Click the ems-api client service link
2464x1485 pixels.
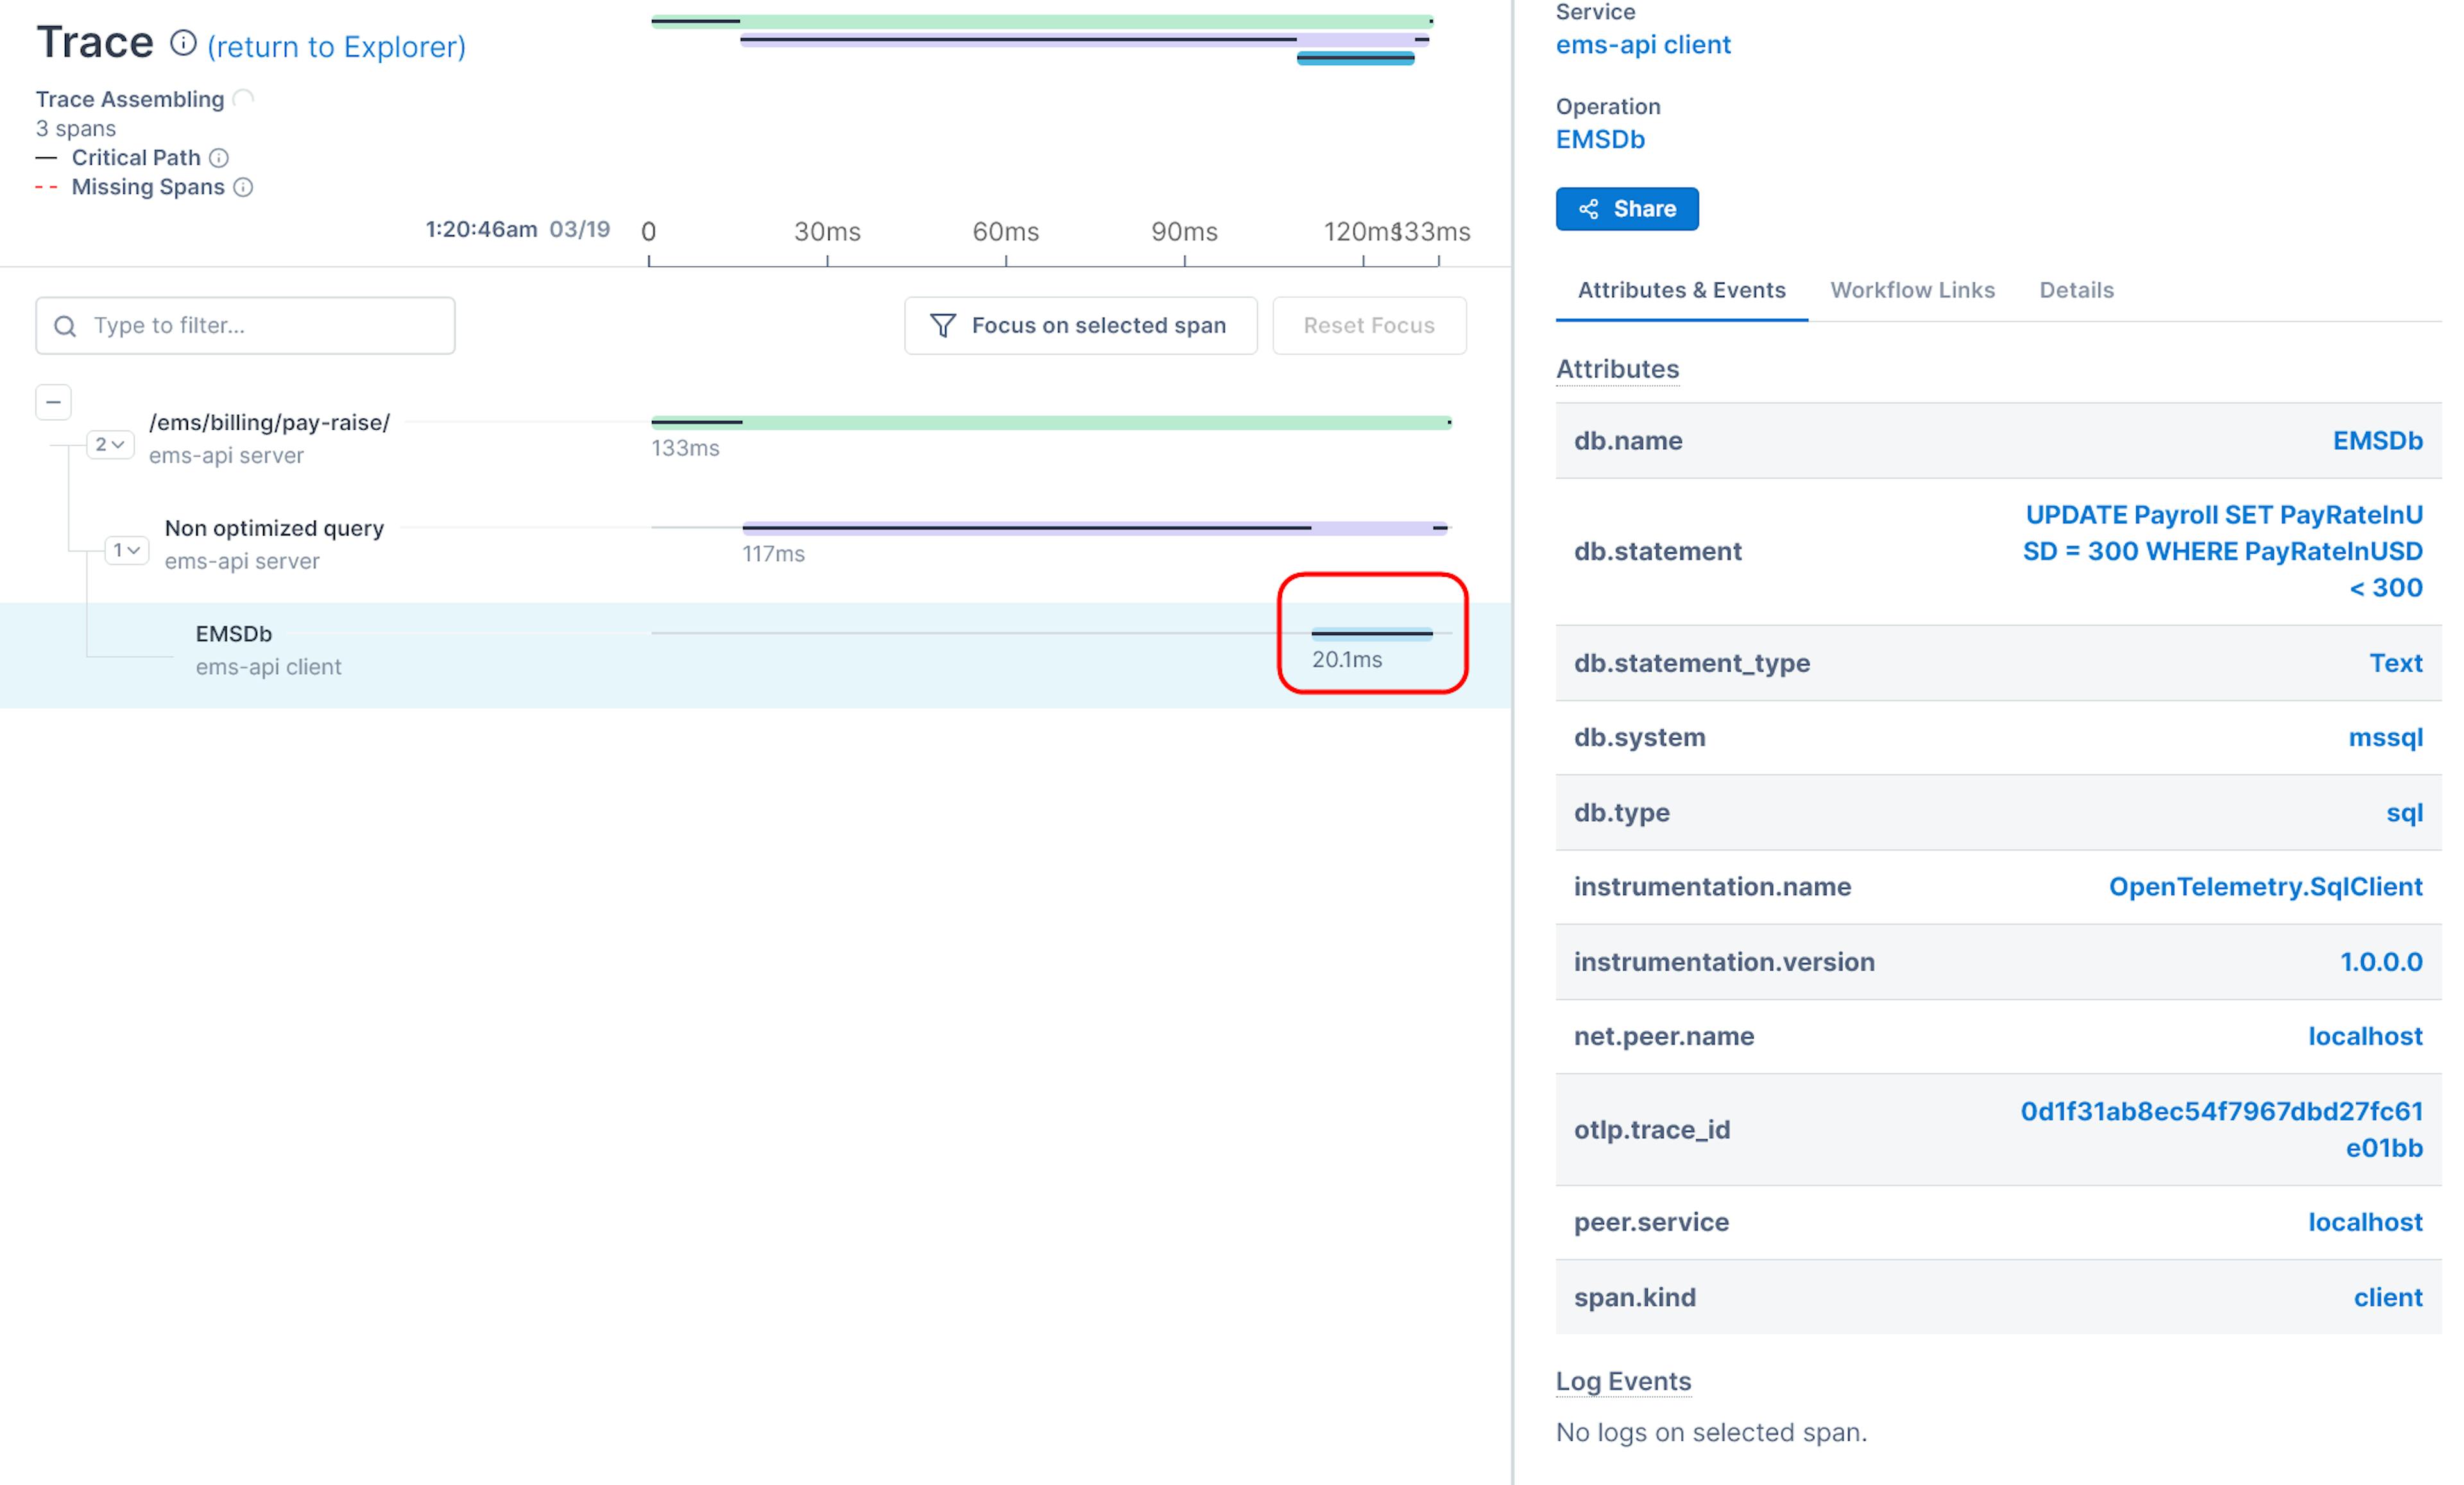(1643, 45)
